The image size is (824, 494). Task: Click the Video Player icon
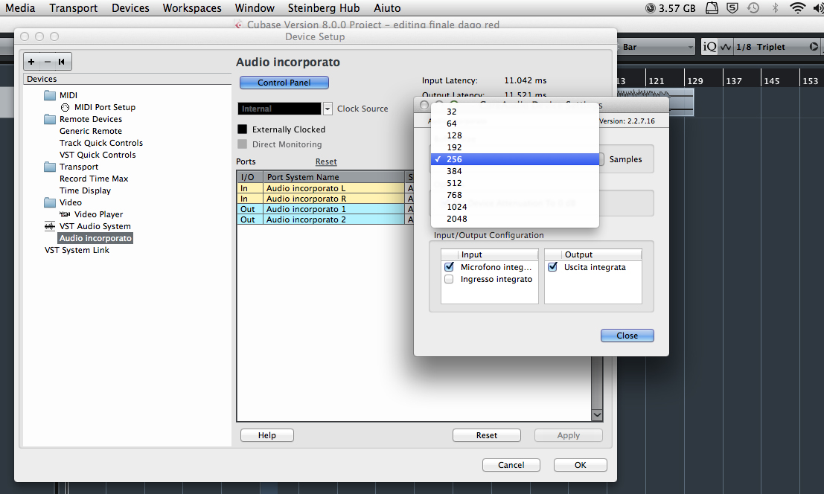point(66,214)
